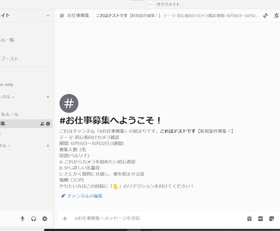Click the サクラメイト title at top
Image resolution: width=280 pixels, height=231 pixels.
168,4
